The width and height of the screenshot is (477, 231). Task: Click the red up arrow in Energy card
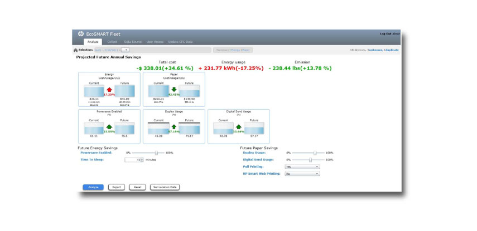109,90
